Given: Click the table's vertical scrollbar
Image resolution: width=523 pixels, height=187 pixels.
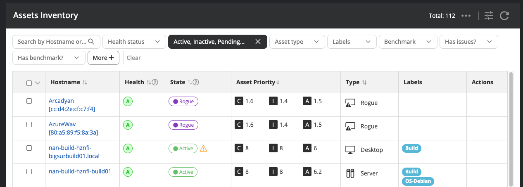Looking at the screenshot, I should (x=511, y=124).
